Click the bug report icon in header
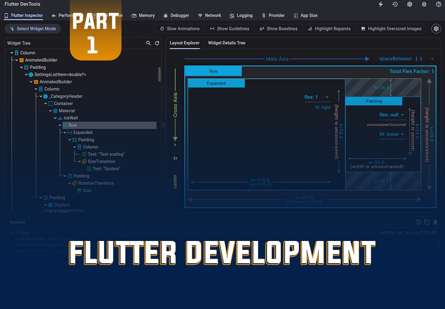 click(424, 4)
